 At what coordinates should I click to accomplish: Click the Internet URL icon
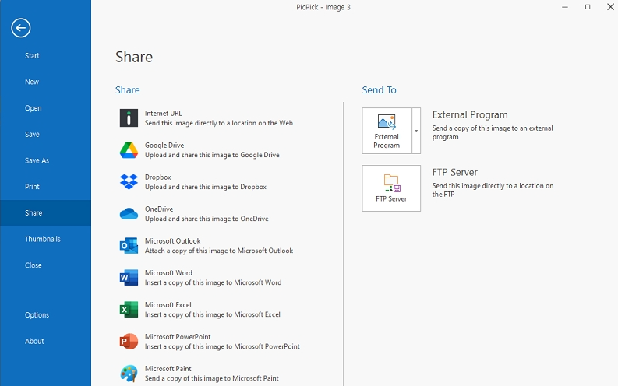coord(129,118)
